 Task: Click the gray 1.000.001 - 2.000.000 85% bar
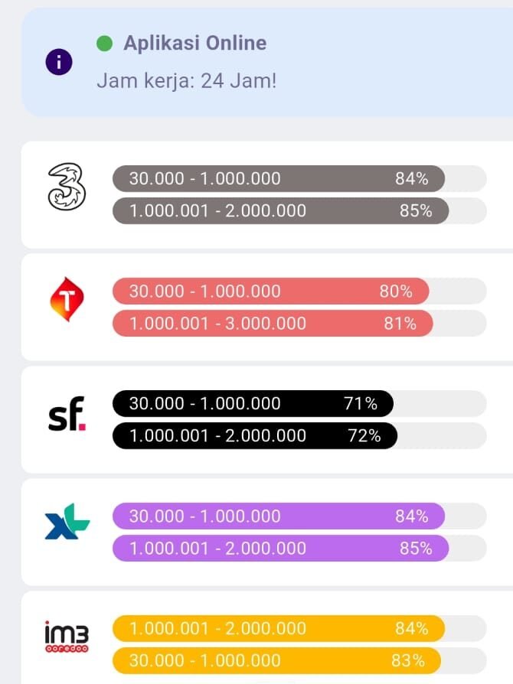click(x=281, y=210)
